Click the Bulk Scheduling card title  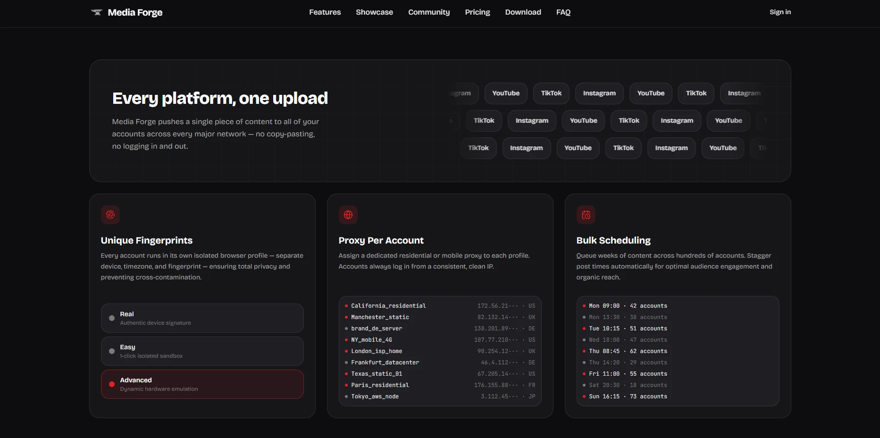coord(613,240)
